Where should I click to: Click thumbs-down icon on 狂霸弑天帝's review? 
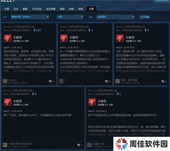(x=92, y=102)
